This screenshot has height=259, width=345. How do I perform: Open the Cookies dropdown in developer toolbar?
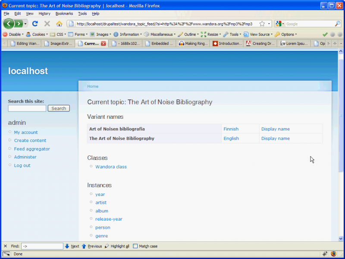[38, 34]
